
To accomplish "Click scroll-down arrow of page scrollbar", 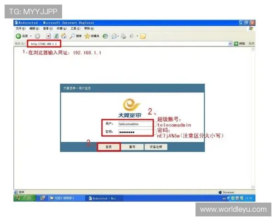I will [253, 187].
